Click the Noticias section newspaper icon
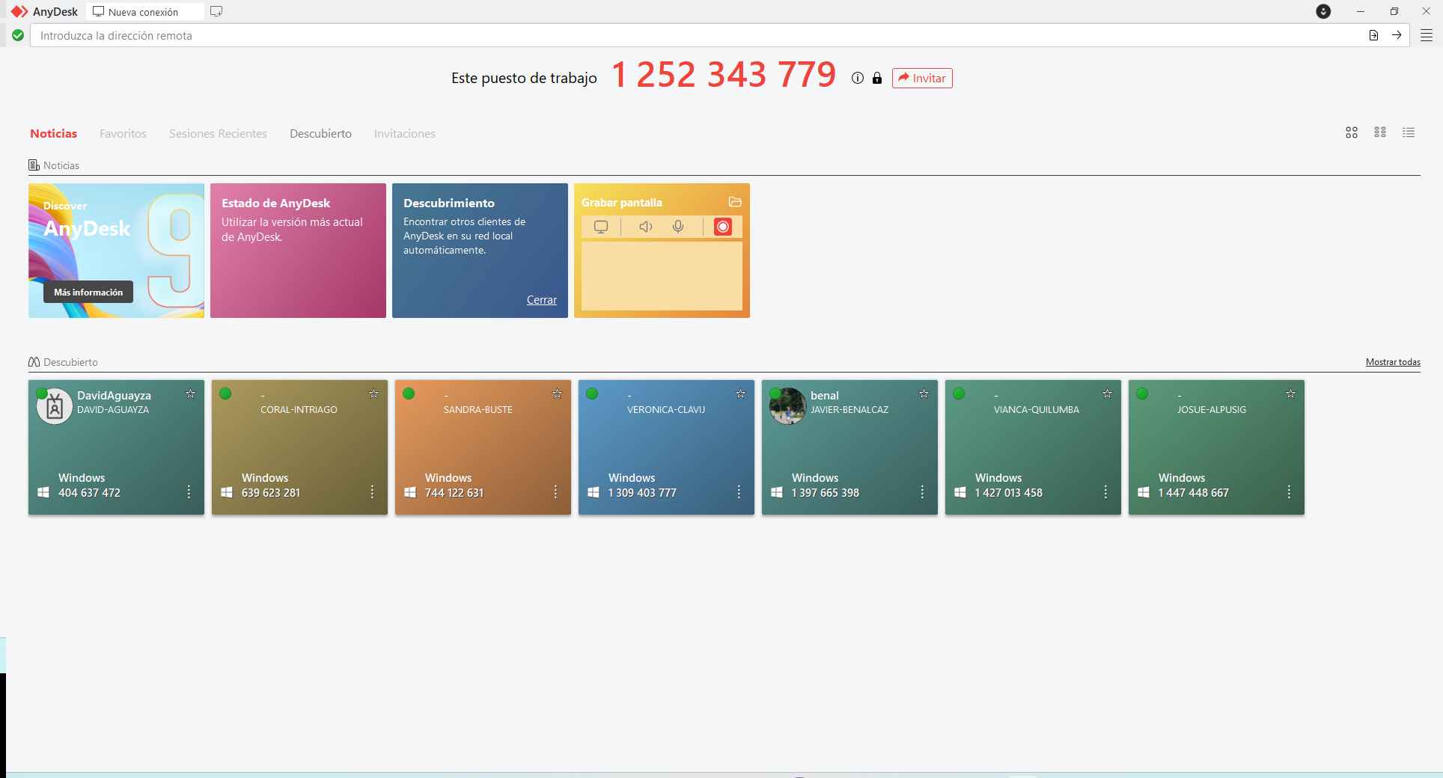 pos(34,165)
